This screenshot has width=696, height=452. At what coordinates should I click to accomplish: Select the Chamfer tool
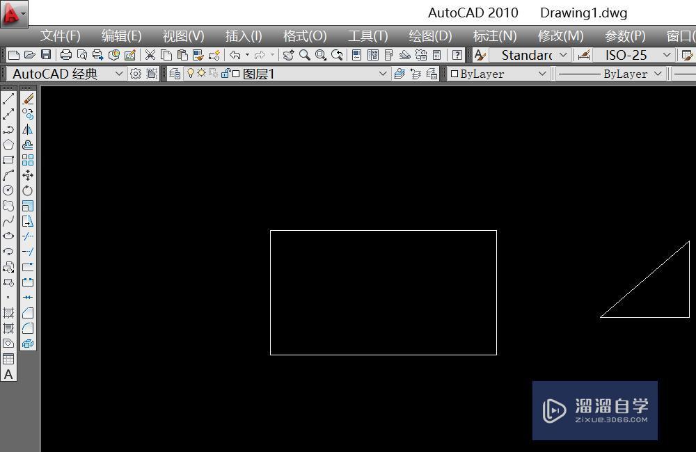[x=28, y=313]
